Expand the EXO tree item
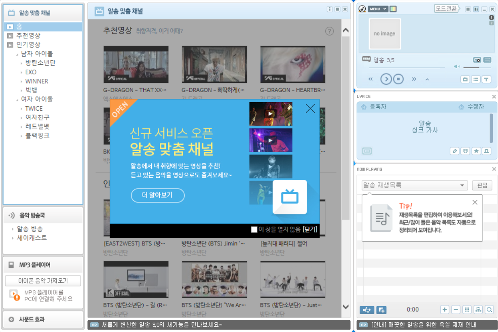The width and height of the screenshot is (498, 332). (21, 72)
